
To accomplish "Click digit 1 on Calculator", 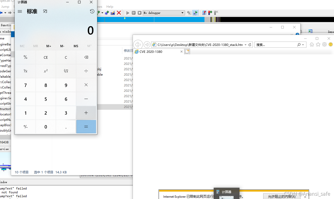I will (25, 113).
